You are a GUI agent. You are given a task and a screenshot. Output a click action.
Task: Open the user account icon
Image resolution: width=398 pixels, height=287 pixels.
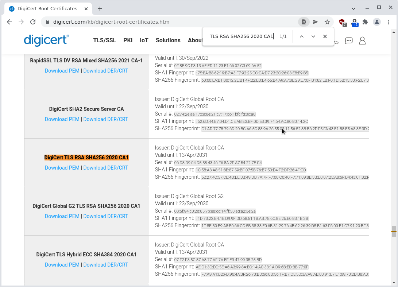click(x=362, y=40)
